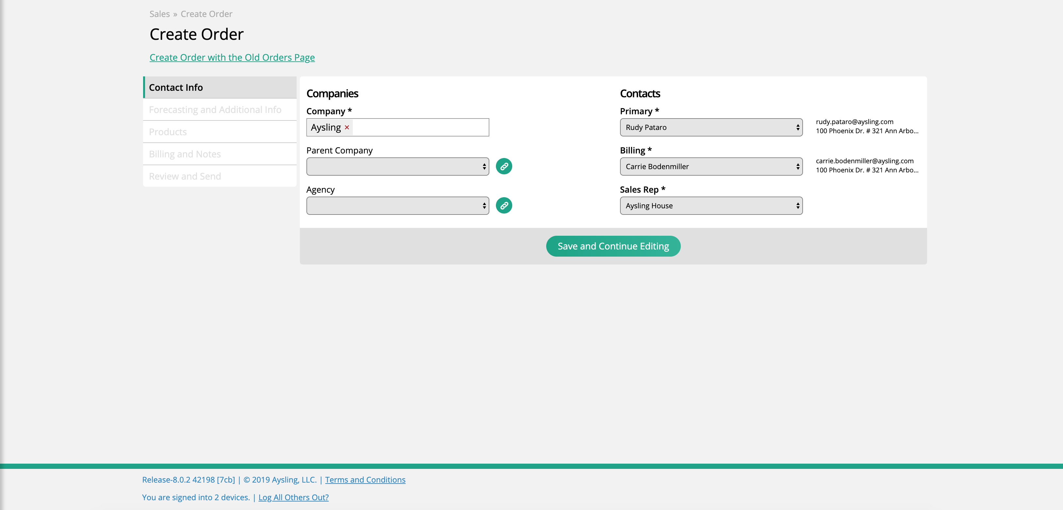Click Create Order in the breadcrumb
The width and height of the screenshot is (1063, 510).
(x=206, y=14)
